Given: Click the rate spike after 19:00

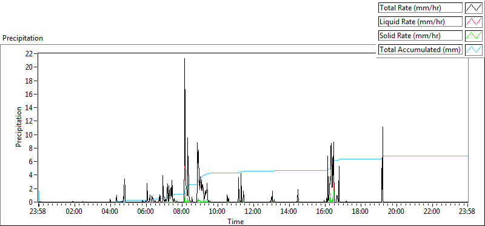Looking at the screenshot, I should pyautogui.click(x=383, y=127).
